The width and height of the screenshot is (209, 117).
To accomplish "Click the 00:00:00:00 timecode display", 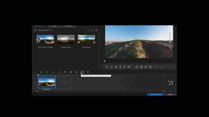I will coord(159,67).
